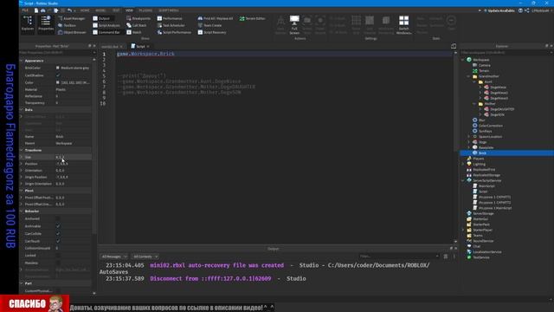The width and height of the screenshot is (554, 312).
Task: Click the Output filter input field
Action: (398, 257)
